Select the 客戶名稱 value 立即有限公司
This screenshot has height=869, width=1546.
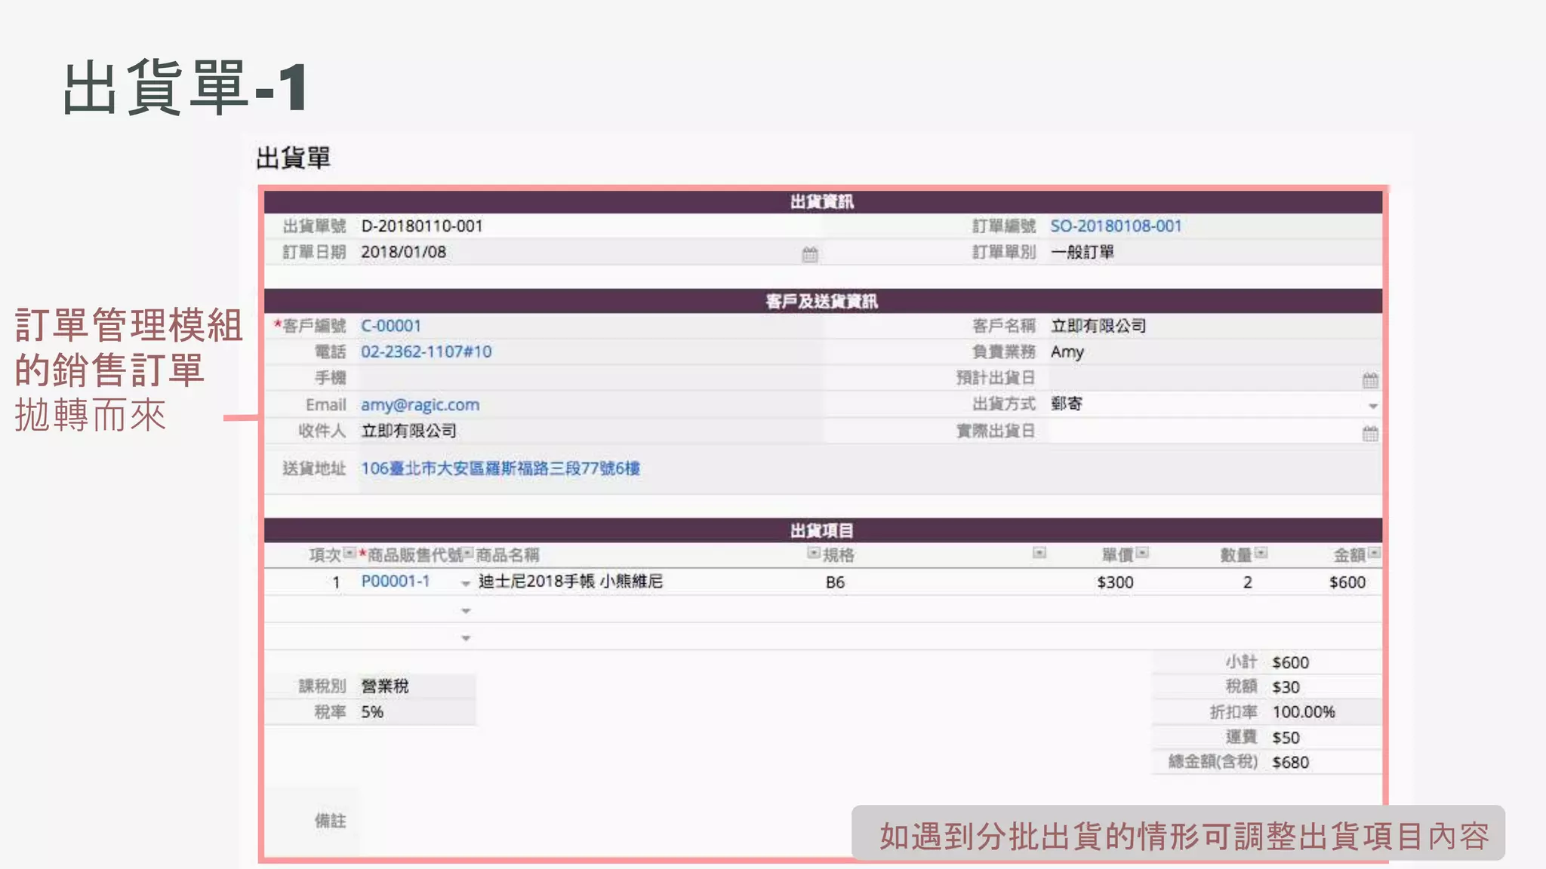pyautogui.click(x=1098, y=325)
